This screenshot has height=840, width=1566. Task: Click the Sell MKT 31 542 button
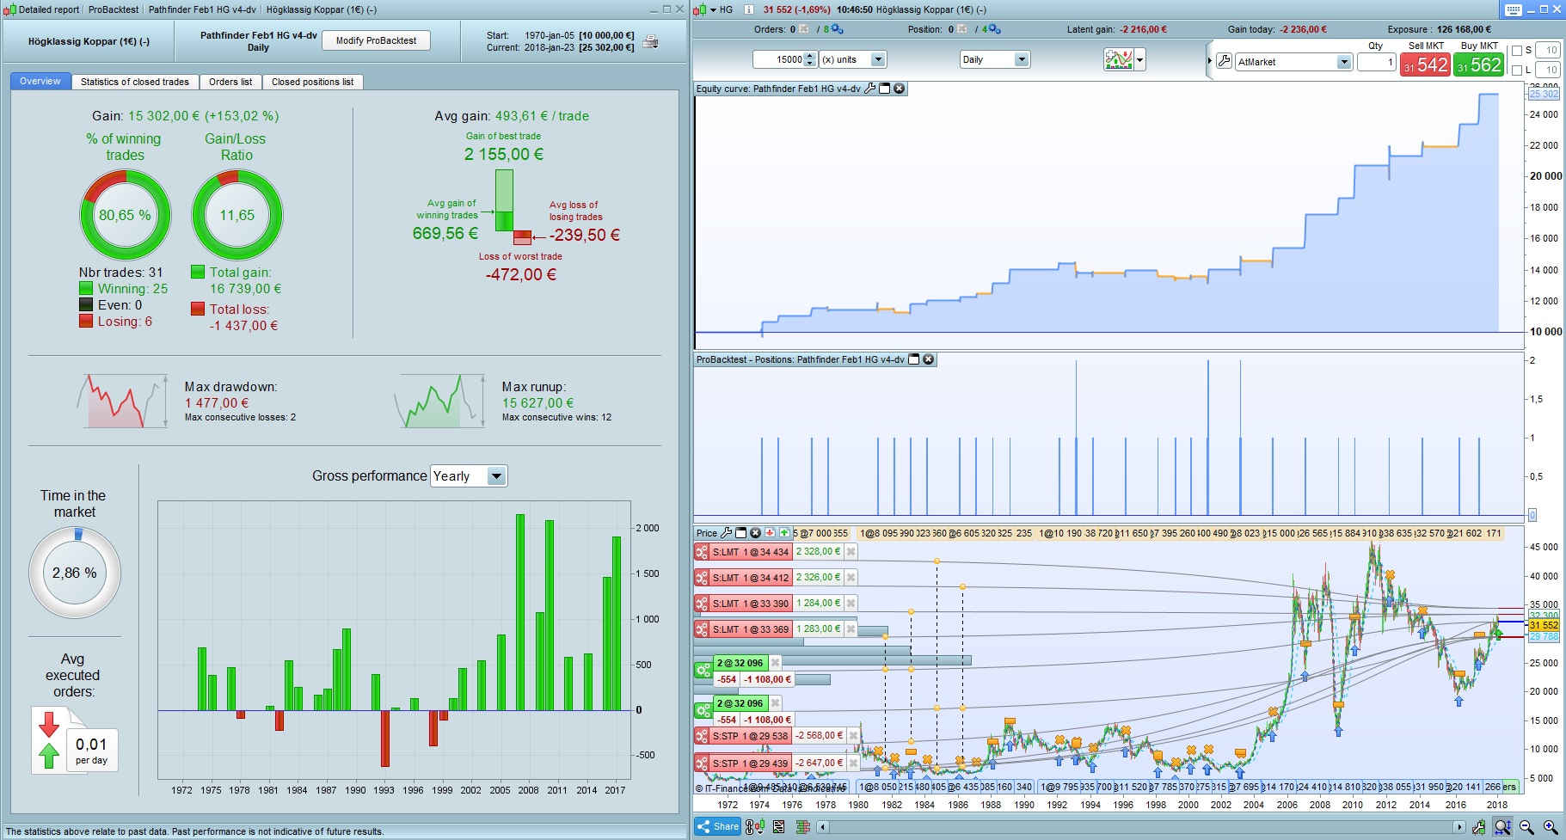(1425, 64)
